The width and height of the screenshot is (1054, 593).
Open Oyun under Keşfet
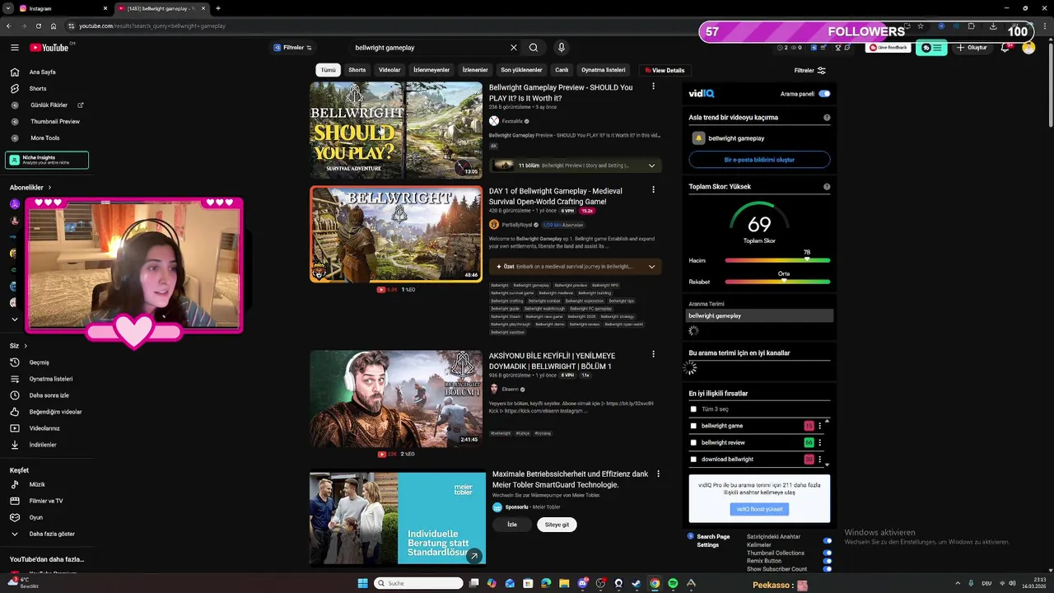coord(36,517)
